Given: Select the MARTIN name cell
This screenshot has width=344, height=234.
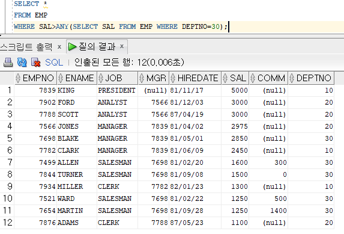Looking at the screenshot, I should pos(77,211).
